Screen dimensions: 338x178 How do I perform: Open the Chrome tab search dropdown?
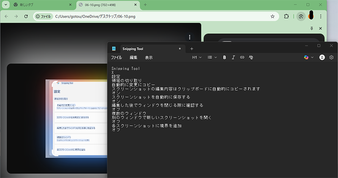5,5
